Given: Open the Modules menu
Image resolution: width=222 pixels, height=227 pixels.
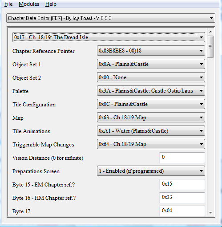Looking at the screenshot, I should coord(29,4).
